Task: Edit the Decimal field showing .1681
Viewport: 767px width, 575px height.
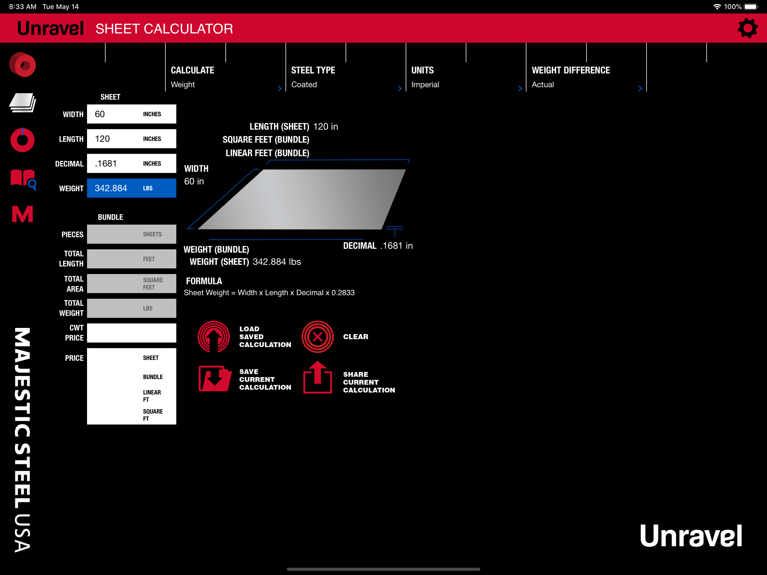Action: click(x=131, y=163)
